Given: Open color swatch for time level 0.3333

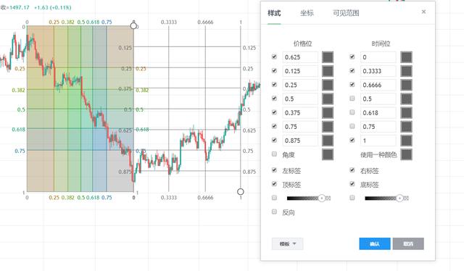Looking at the screenshot, I should 406,71.
